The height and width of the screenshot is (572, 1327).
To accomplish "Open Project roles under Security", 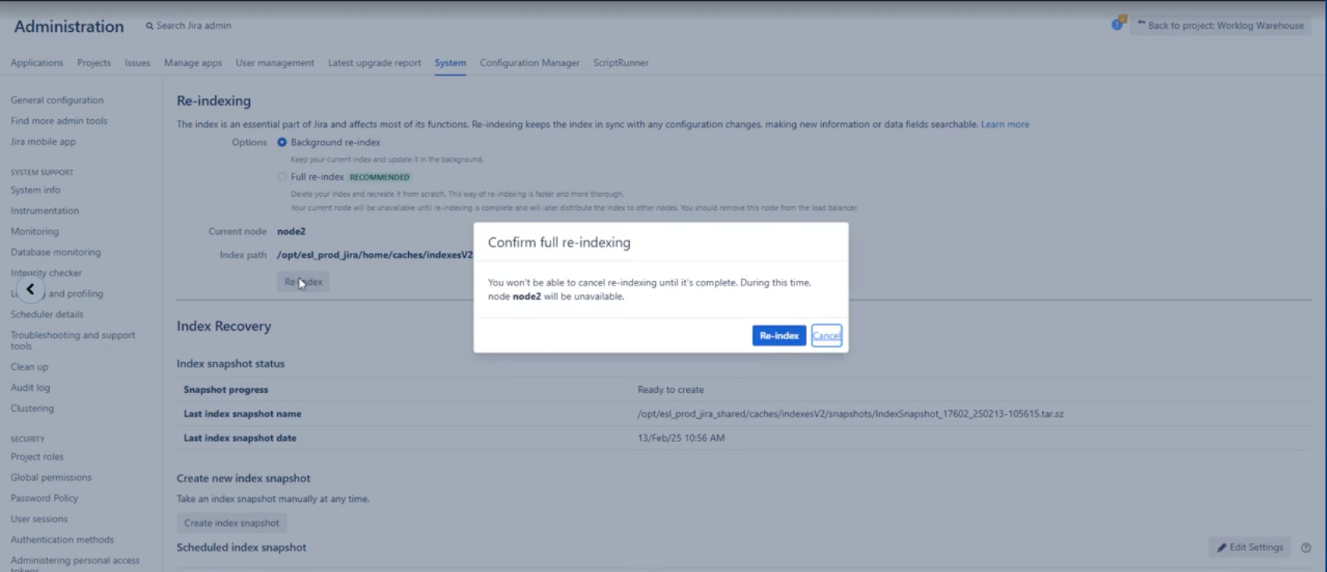I will [x=37, y=457].
